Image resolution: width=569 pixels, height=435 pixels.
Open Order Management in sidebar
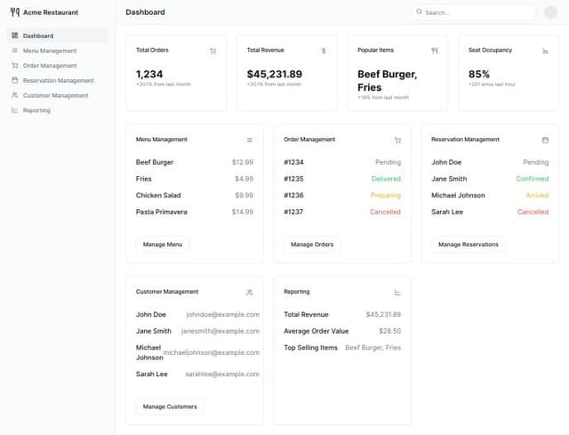tap(58, 65)
